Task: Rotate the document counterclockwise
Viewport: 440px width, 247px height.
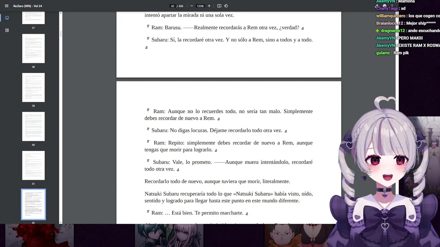Action: click(x=226, y=6)
